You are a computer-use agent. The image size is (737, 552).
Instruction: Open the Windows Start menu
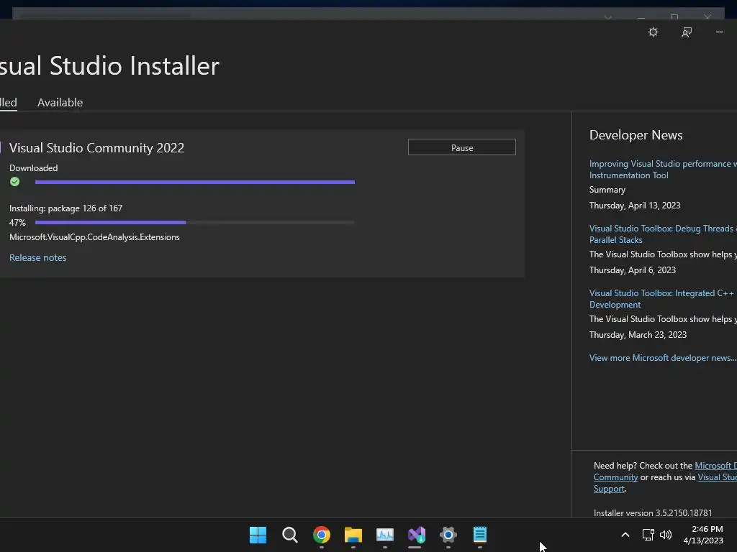(258, 535)
